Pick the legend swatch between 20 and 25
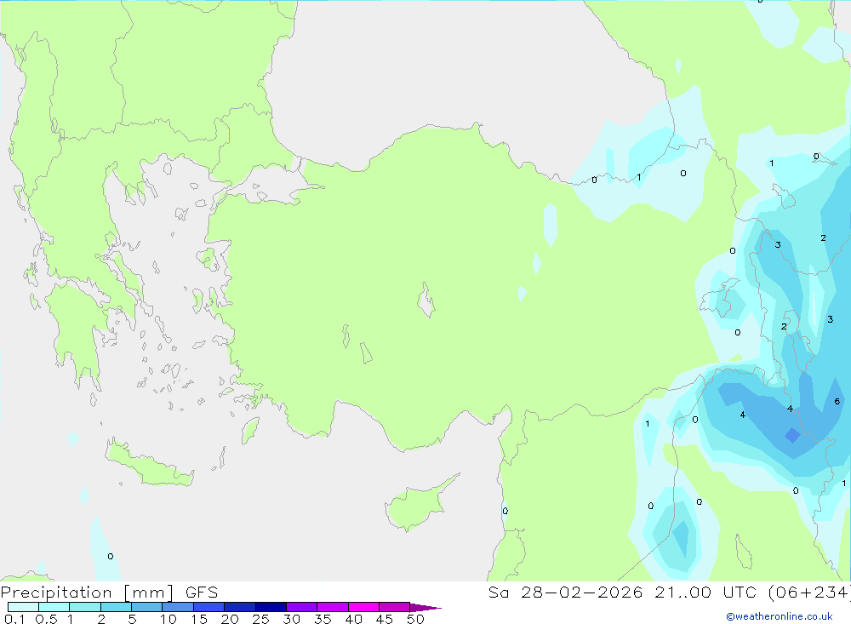This screenshot has width=851, height=624. [x=239, y=607]
